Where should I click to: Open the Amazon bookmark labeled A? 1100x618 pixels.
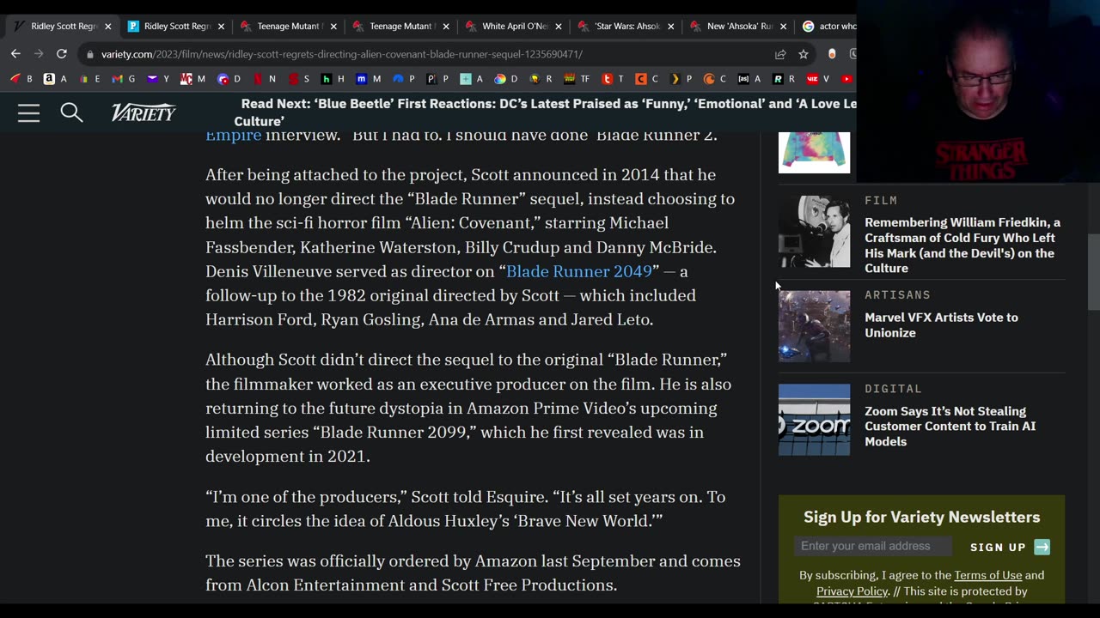tap(55, 79)
